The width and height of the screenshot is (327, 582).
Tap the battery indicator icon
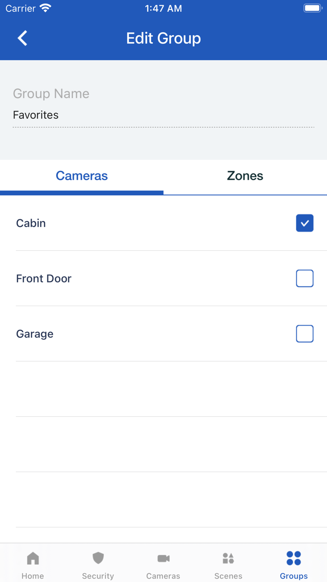[312, 7]
